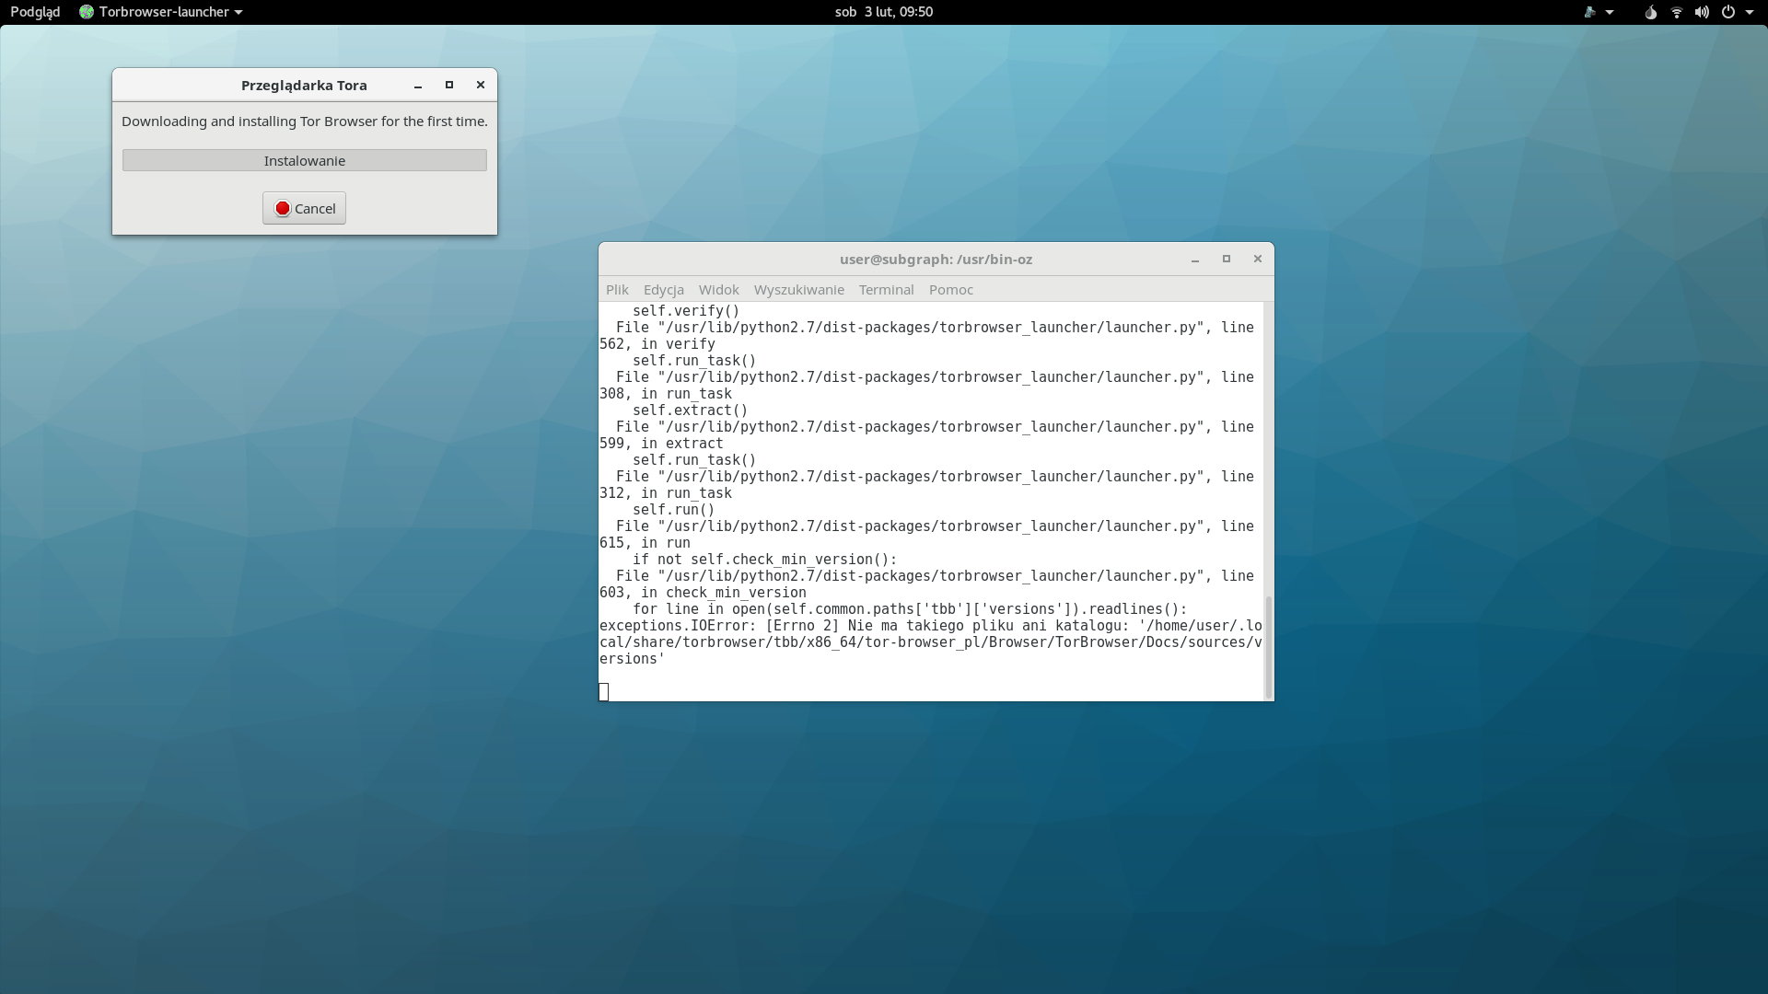The height and width of the screenshot is (994, 1768).
Task: Open the system menu dropdown arrow
Action: (1750, 12)
